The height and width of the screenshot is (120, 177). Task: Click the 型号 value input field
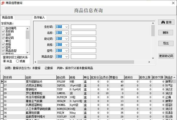[x=83, y=51]
